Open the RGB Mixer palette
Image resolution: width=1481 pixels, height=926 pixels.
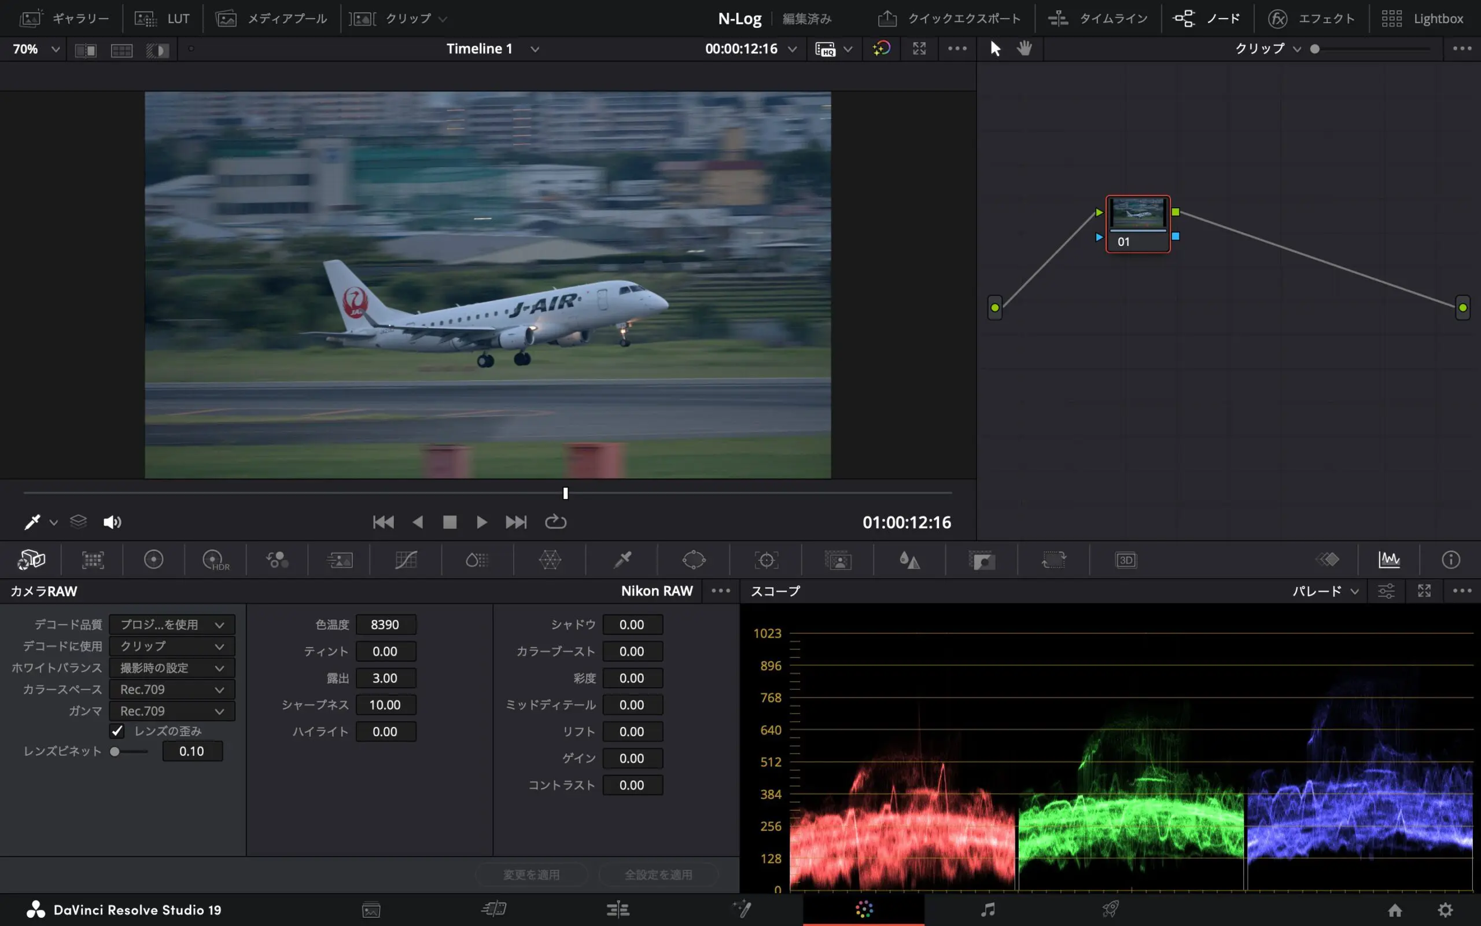coord(277,560)
